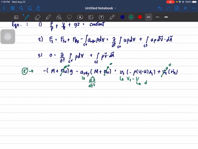The height and width of the screenshot is (149, 198).
Task: Toggle the zoom window tool
Action: point(16,17)
